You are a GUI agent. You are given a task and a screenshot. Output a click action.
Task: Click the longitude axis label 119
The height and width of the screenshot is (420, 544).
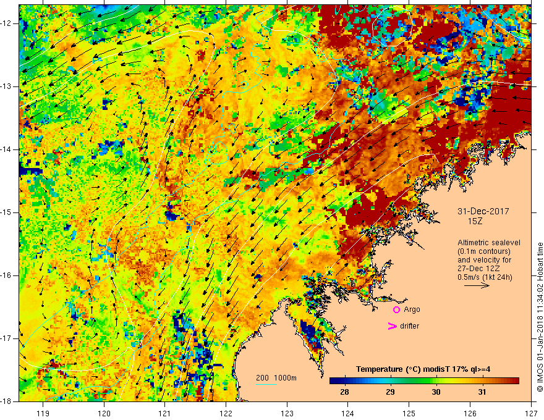click(x=43, y=413)
